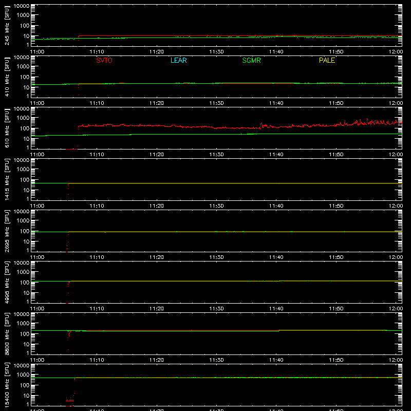Click the red SVTO dropout points in the 15400 MHz panel
The image size is (411, 411).
point(70,401)
